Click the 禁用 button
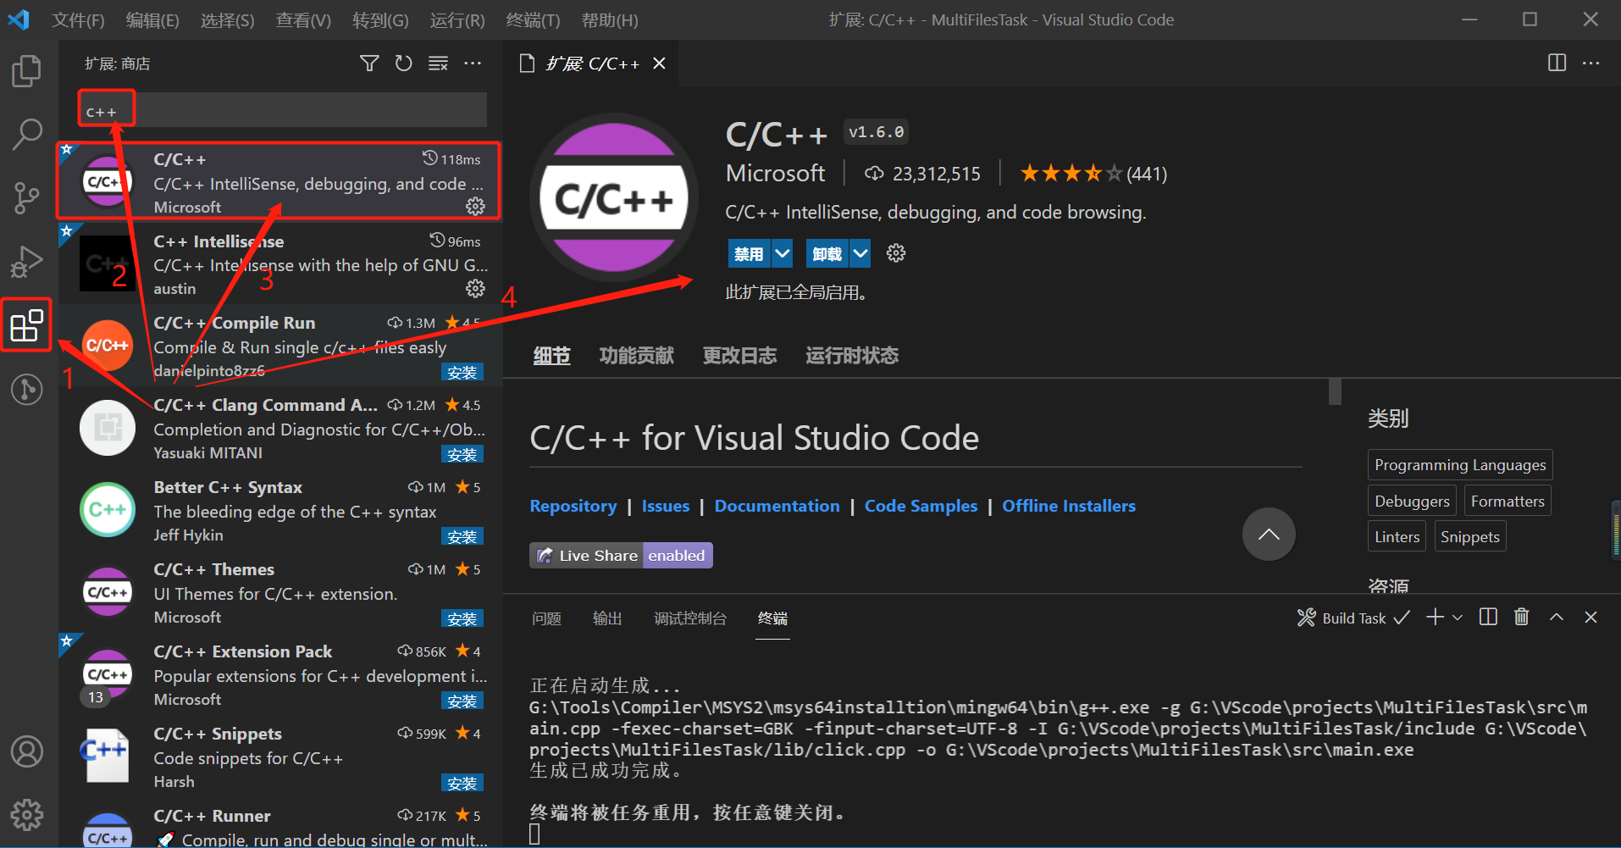The width and height of the screenshot is (1621, 848). (x=749, y=253)
